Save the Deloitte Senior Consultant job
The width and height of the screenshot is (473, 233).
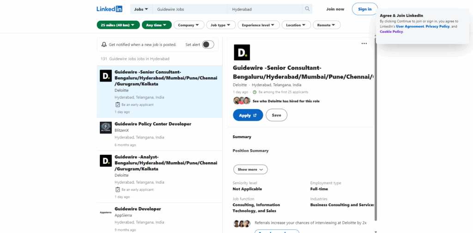[276, 115]
